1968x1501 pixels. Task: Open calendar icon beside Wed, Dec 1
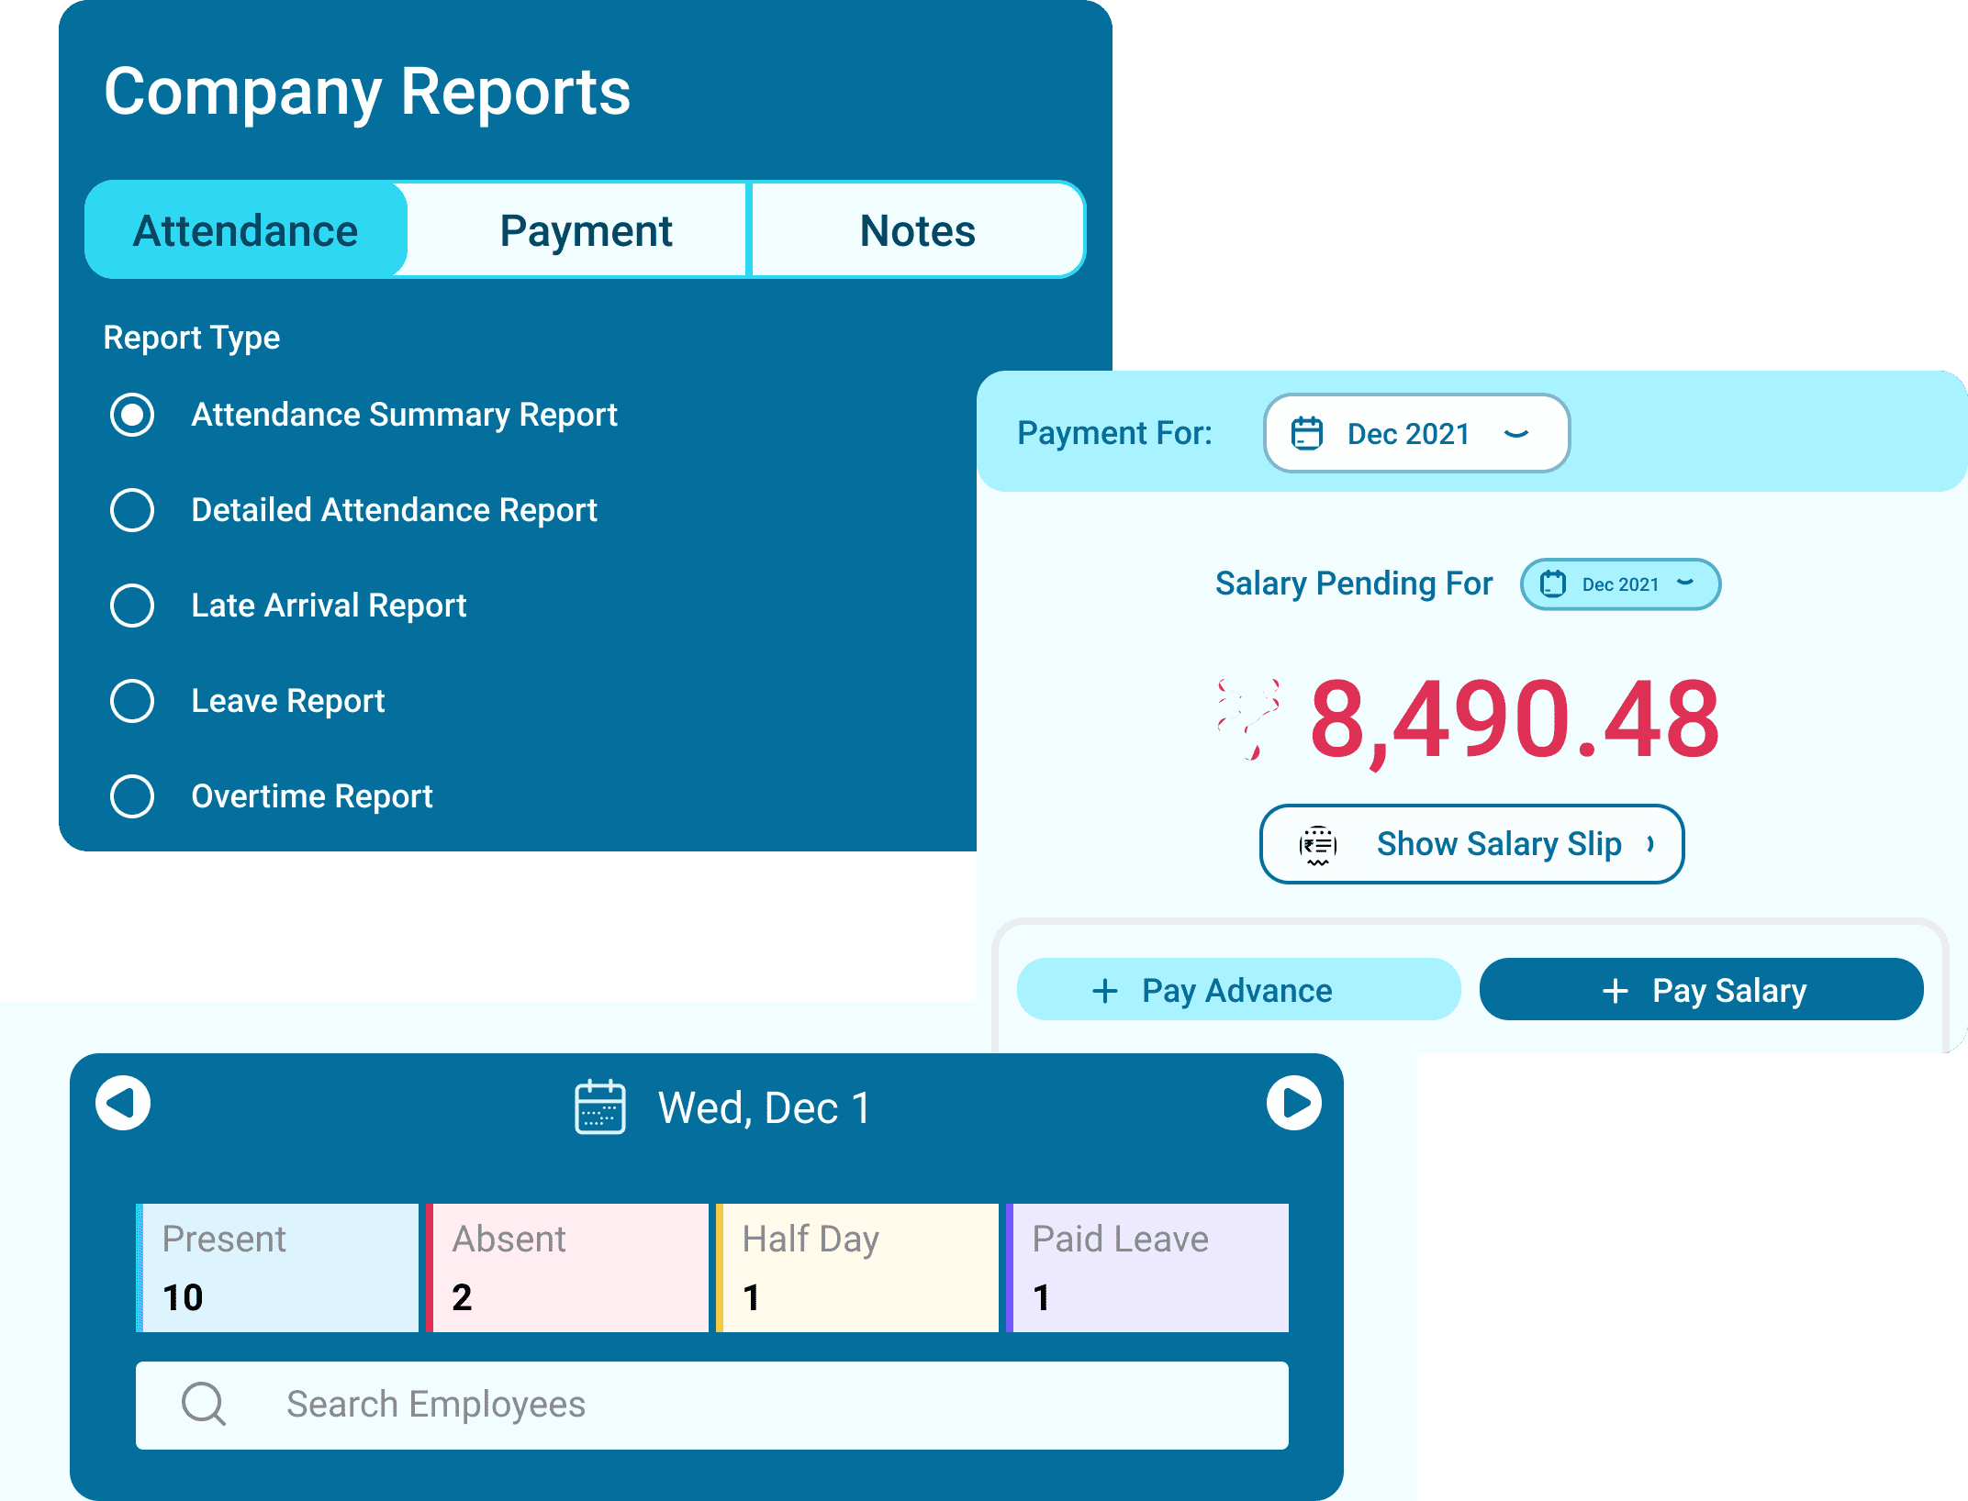pos(599,1107)
